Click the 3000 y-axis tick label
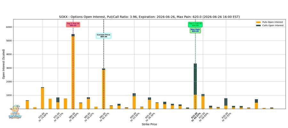Image resolution: width=288 pixels, height=128 pixels. click(9, 68)
